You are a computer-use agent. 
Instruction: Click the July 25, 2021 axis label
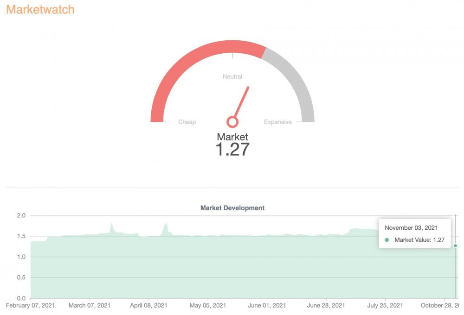click(x=385, y=305)
